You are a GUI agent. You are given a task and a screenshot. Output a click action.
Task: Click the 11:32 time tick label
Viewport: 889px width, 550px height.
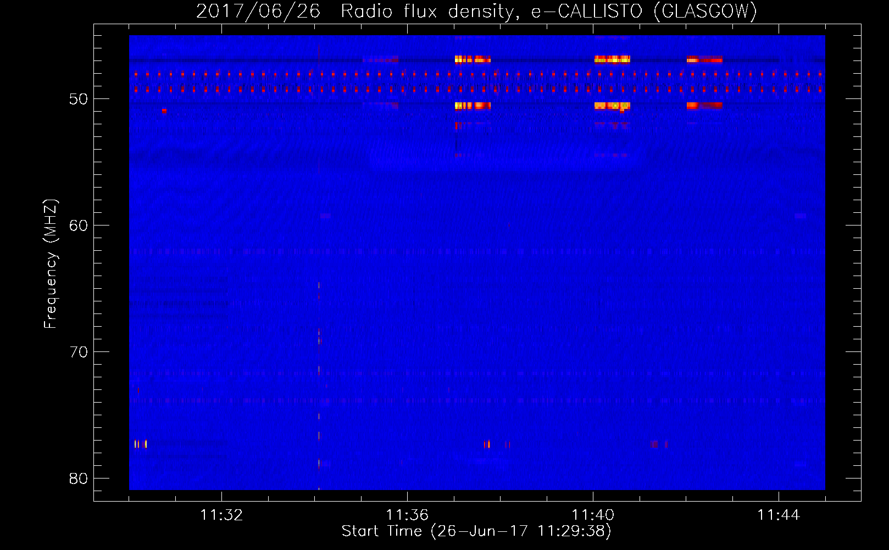[x=221, y=515]
